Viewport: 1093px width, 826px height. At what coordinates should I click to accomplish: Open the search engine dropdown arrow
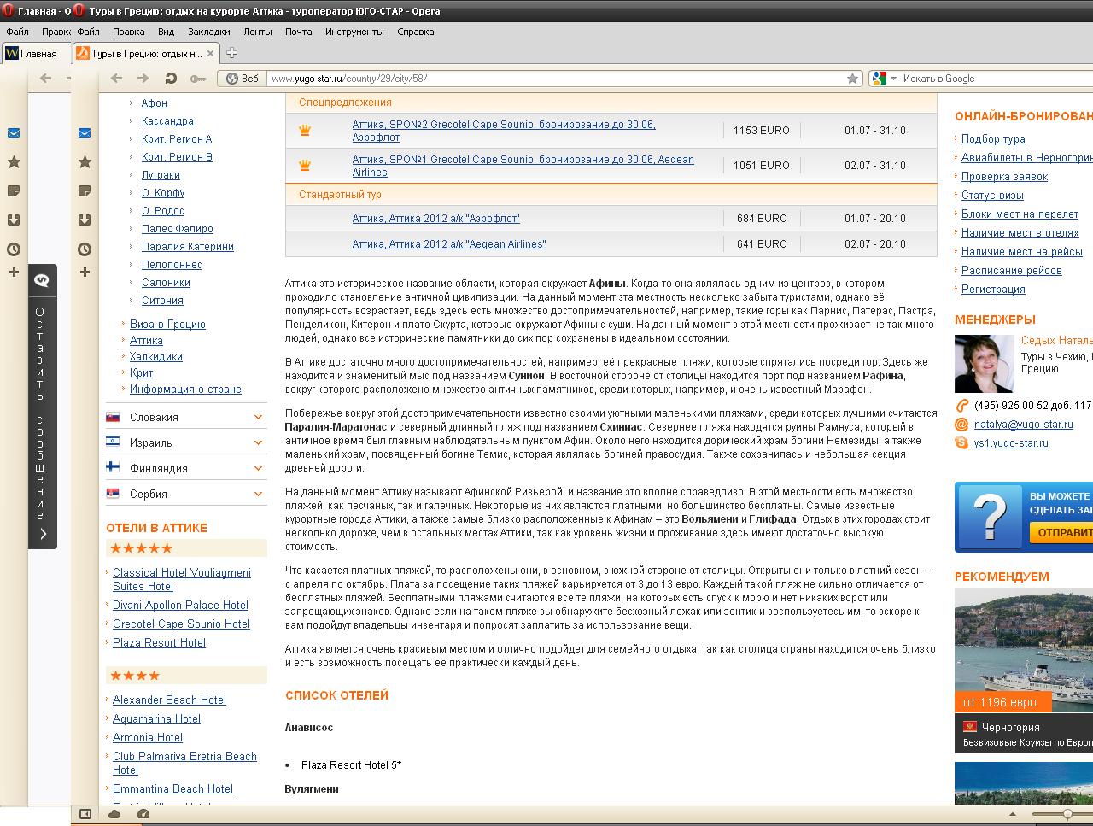(893, 79)
